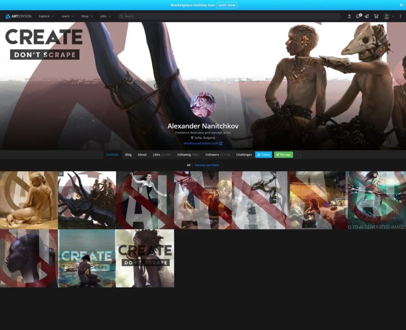Open the mermaid underwater artwork thumbnail
The height and width of the screenshot is (330, 406).
pyautogui.click(x=377, y=200)
